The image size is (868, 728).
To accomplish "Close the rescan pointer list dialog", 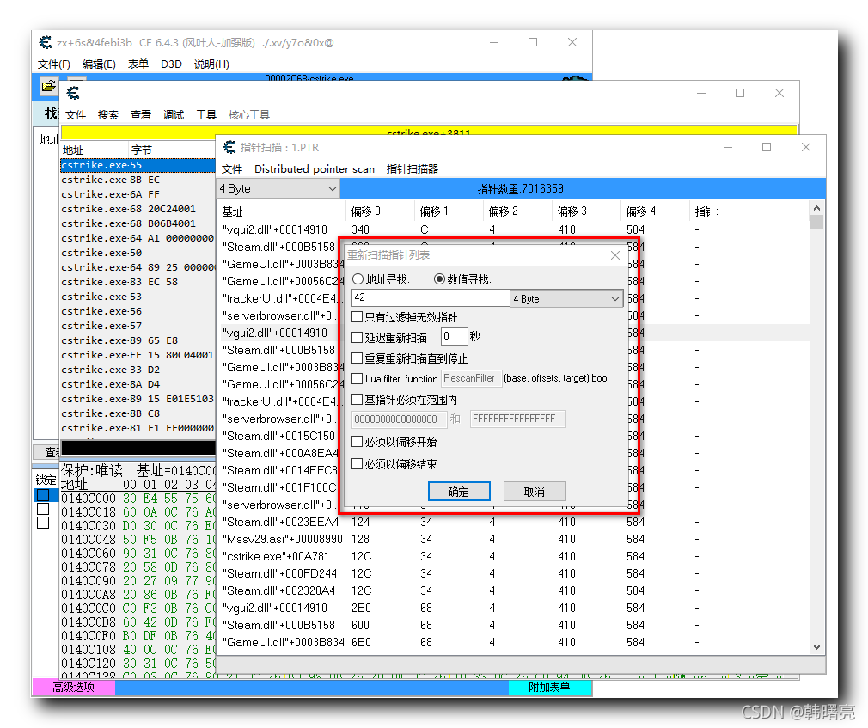I will (615, 255).
